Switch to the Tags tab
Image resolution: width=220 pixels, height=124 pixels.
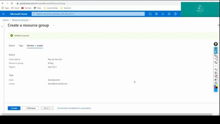tap(21, 45)
